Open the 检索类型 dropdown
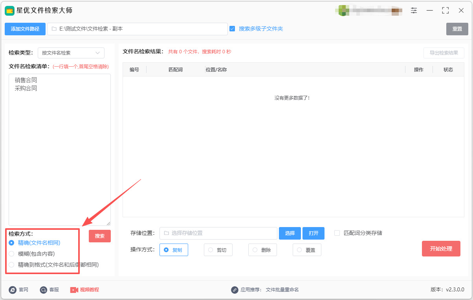Screen dimensions: 473x300 [x=71, y=53]
